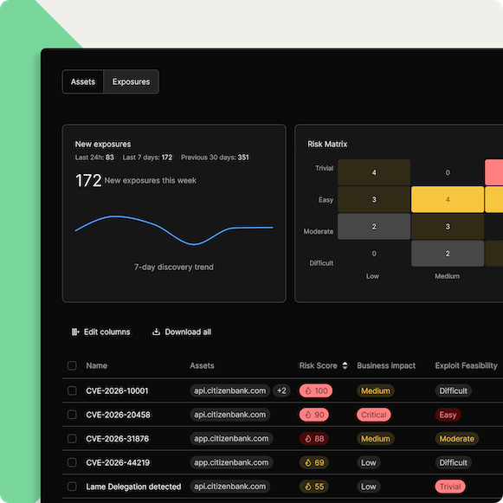Sort by Risk Score column header
This screenshot has height=503, width=503.
click(x=318, y=365)
